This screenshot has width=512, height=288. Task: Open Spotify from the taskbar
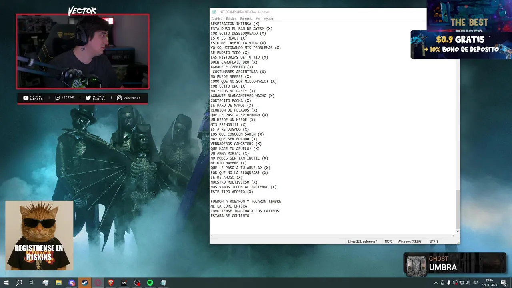[x=150, y=283]
